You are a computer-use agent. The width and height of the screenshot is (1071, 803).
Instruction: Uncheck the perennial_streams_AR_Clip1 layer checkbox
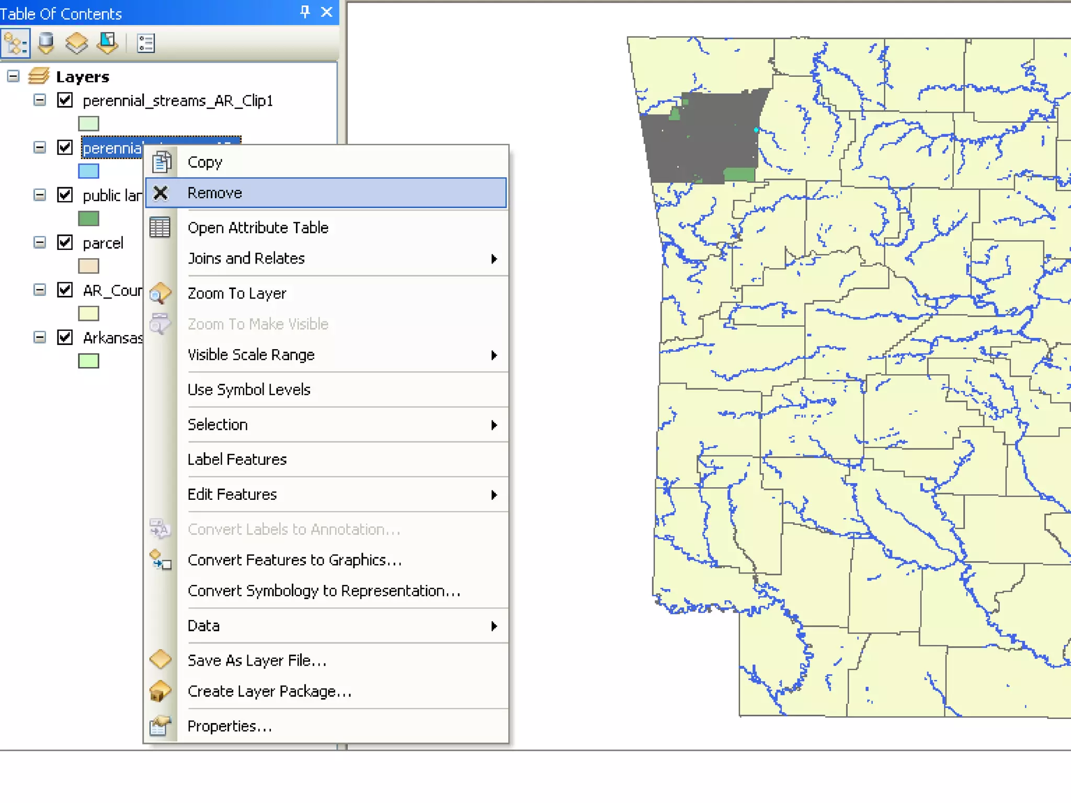click(x=65, y=100)
